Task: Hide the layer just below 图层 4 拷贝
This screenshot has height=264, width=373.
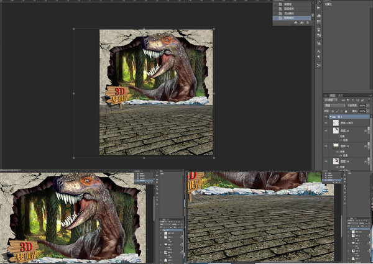Action: (326, 130)
